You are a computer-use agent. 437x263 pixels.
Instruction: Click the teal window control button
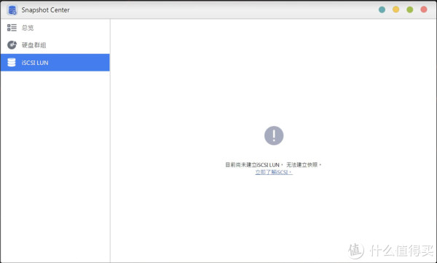click(382, 9)
